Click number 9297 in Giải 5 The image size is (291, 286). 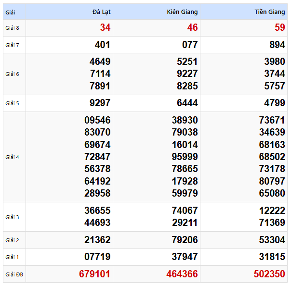[x=100, y=103]
